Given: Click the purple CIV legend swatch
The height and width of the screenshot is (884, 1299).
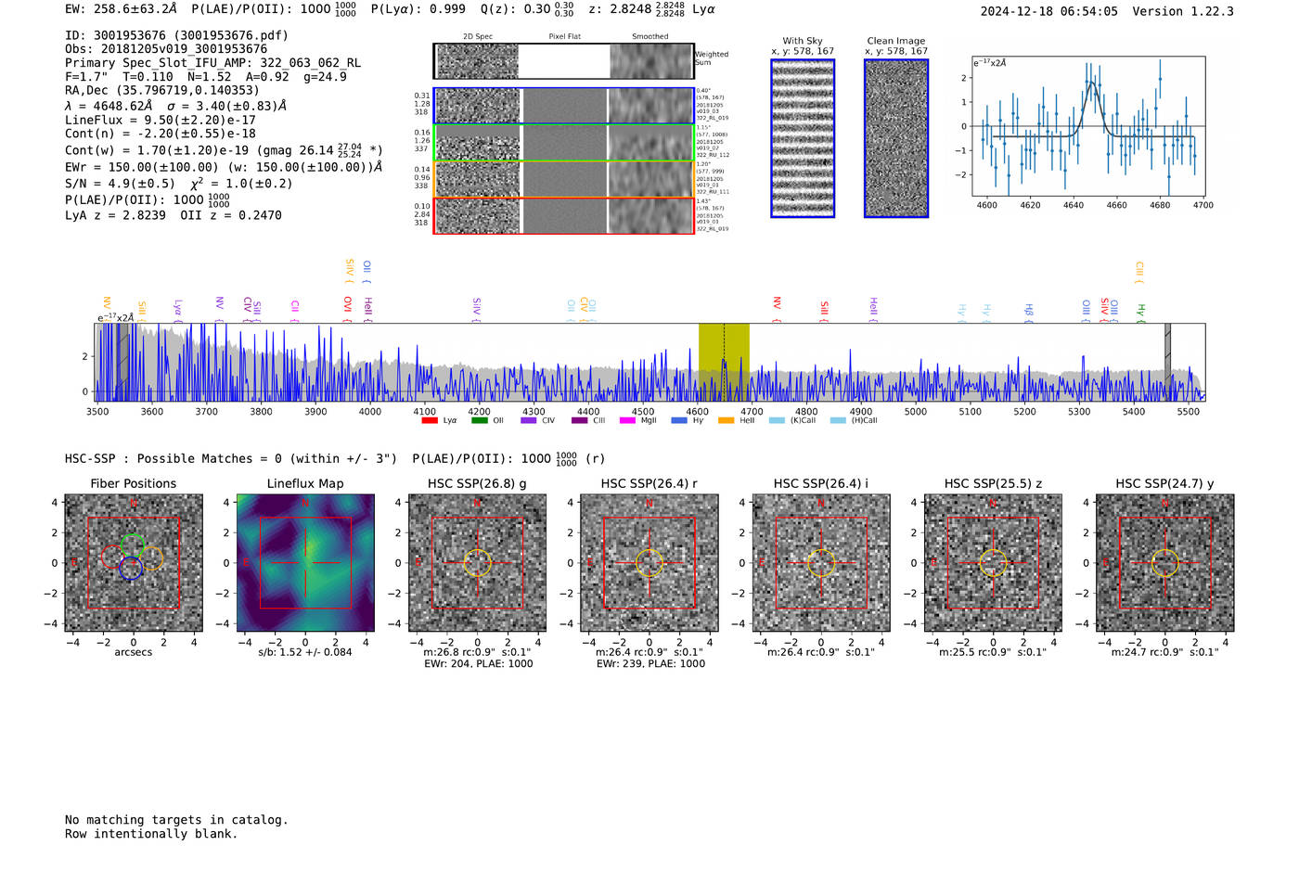Looking at the screenshot, I should pos(529,420).
